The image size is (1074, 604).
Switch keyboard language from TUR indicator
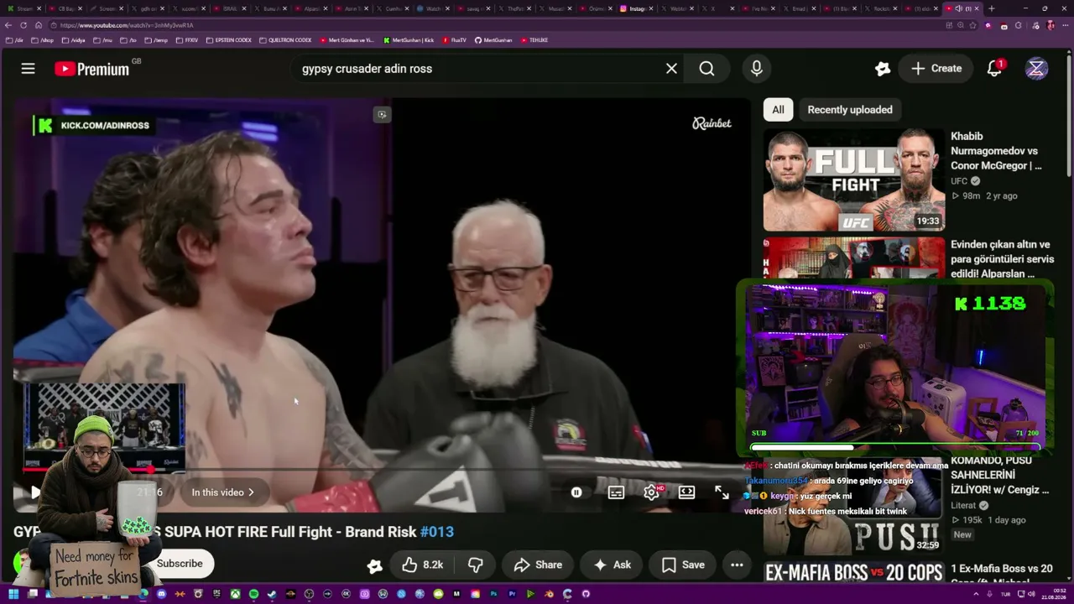(x=1005, y=594)
